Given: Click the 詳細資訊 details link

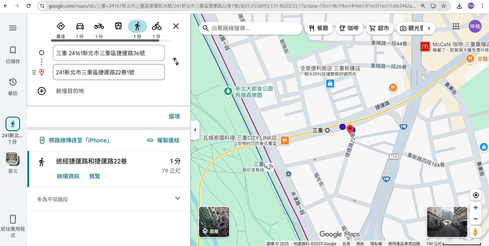Looking at the screenshot, I should (x=68, y=176).
